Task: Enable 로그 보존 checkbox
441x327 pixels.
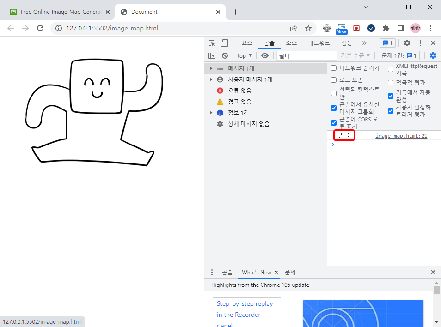Action: 334,80
